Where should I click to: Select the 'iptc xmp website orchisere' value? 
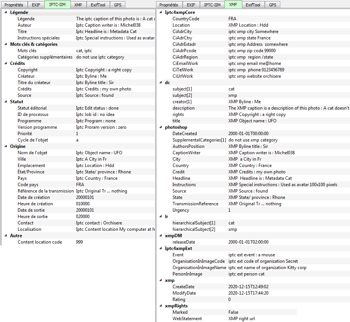pos(255,76)
